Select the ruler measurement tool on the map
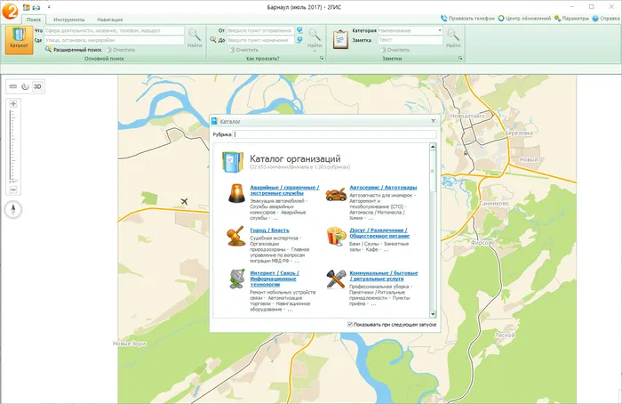The image size is (622, 404). (x=13, y=86)
